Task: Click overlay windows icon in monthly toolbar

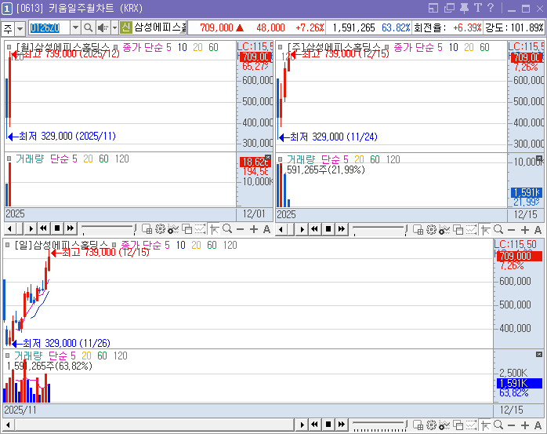Action: coord(187,229)
